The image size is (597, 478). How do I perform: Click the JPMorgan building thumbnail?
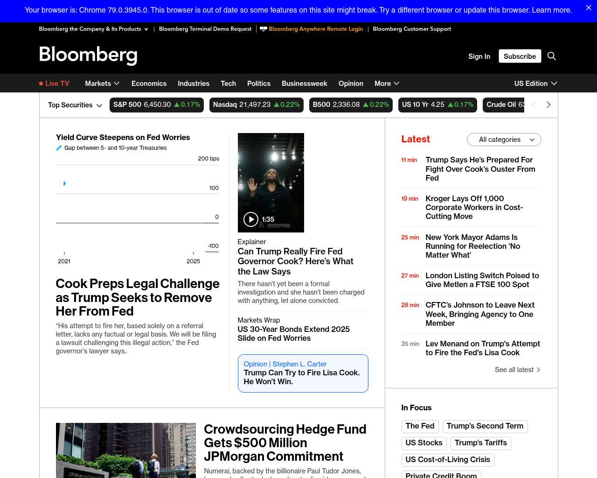[x=126, y=450]
